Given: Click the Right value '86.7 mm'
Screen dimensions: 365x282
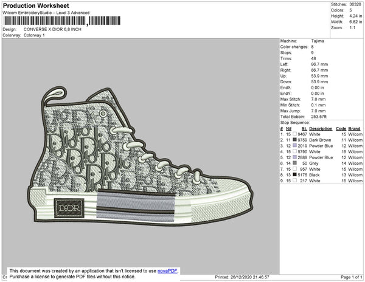Looking at the screenshot, I should [x=319, y=70].
